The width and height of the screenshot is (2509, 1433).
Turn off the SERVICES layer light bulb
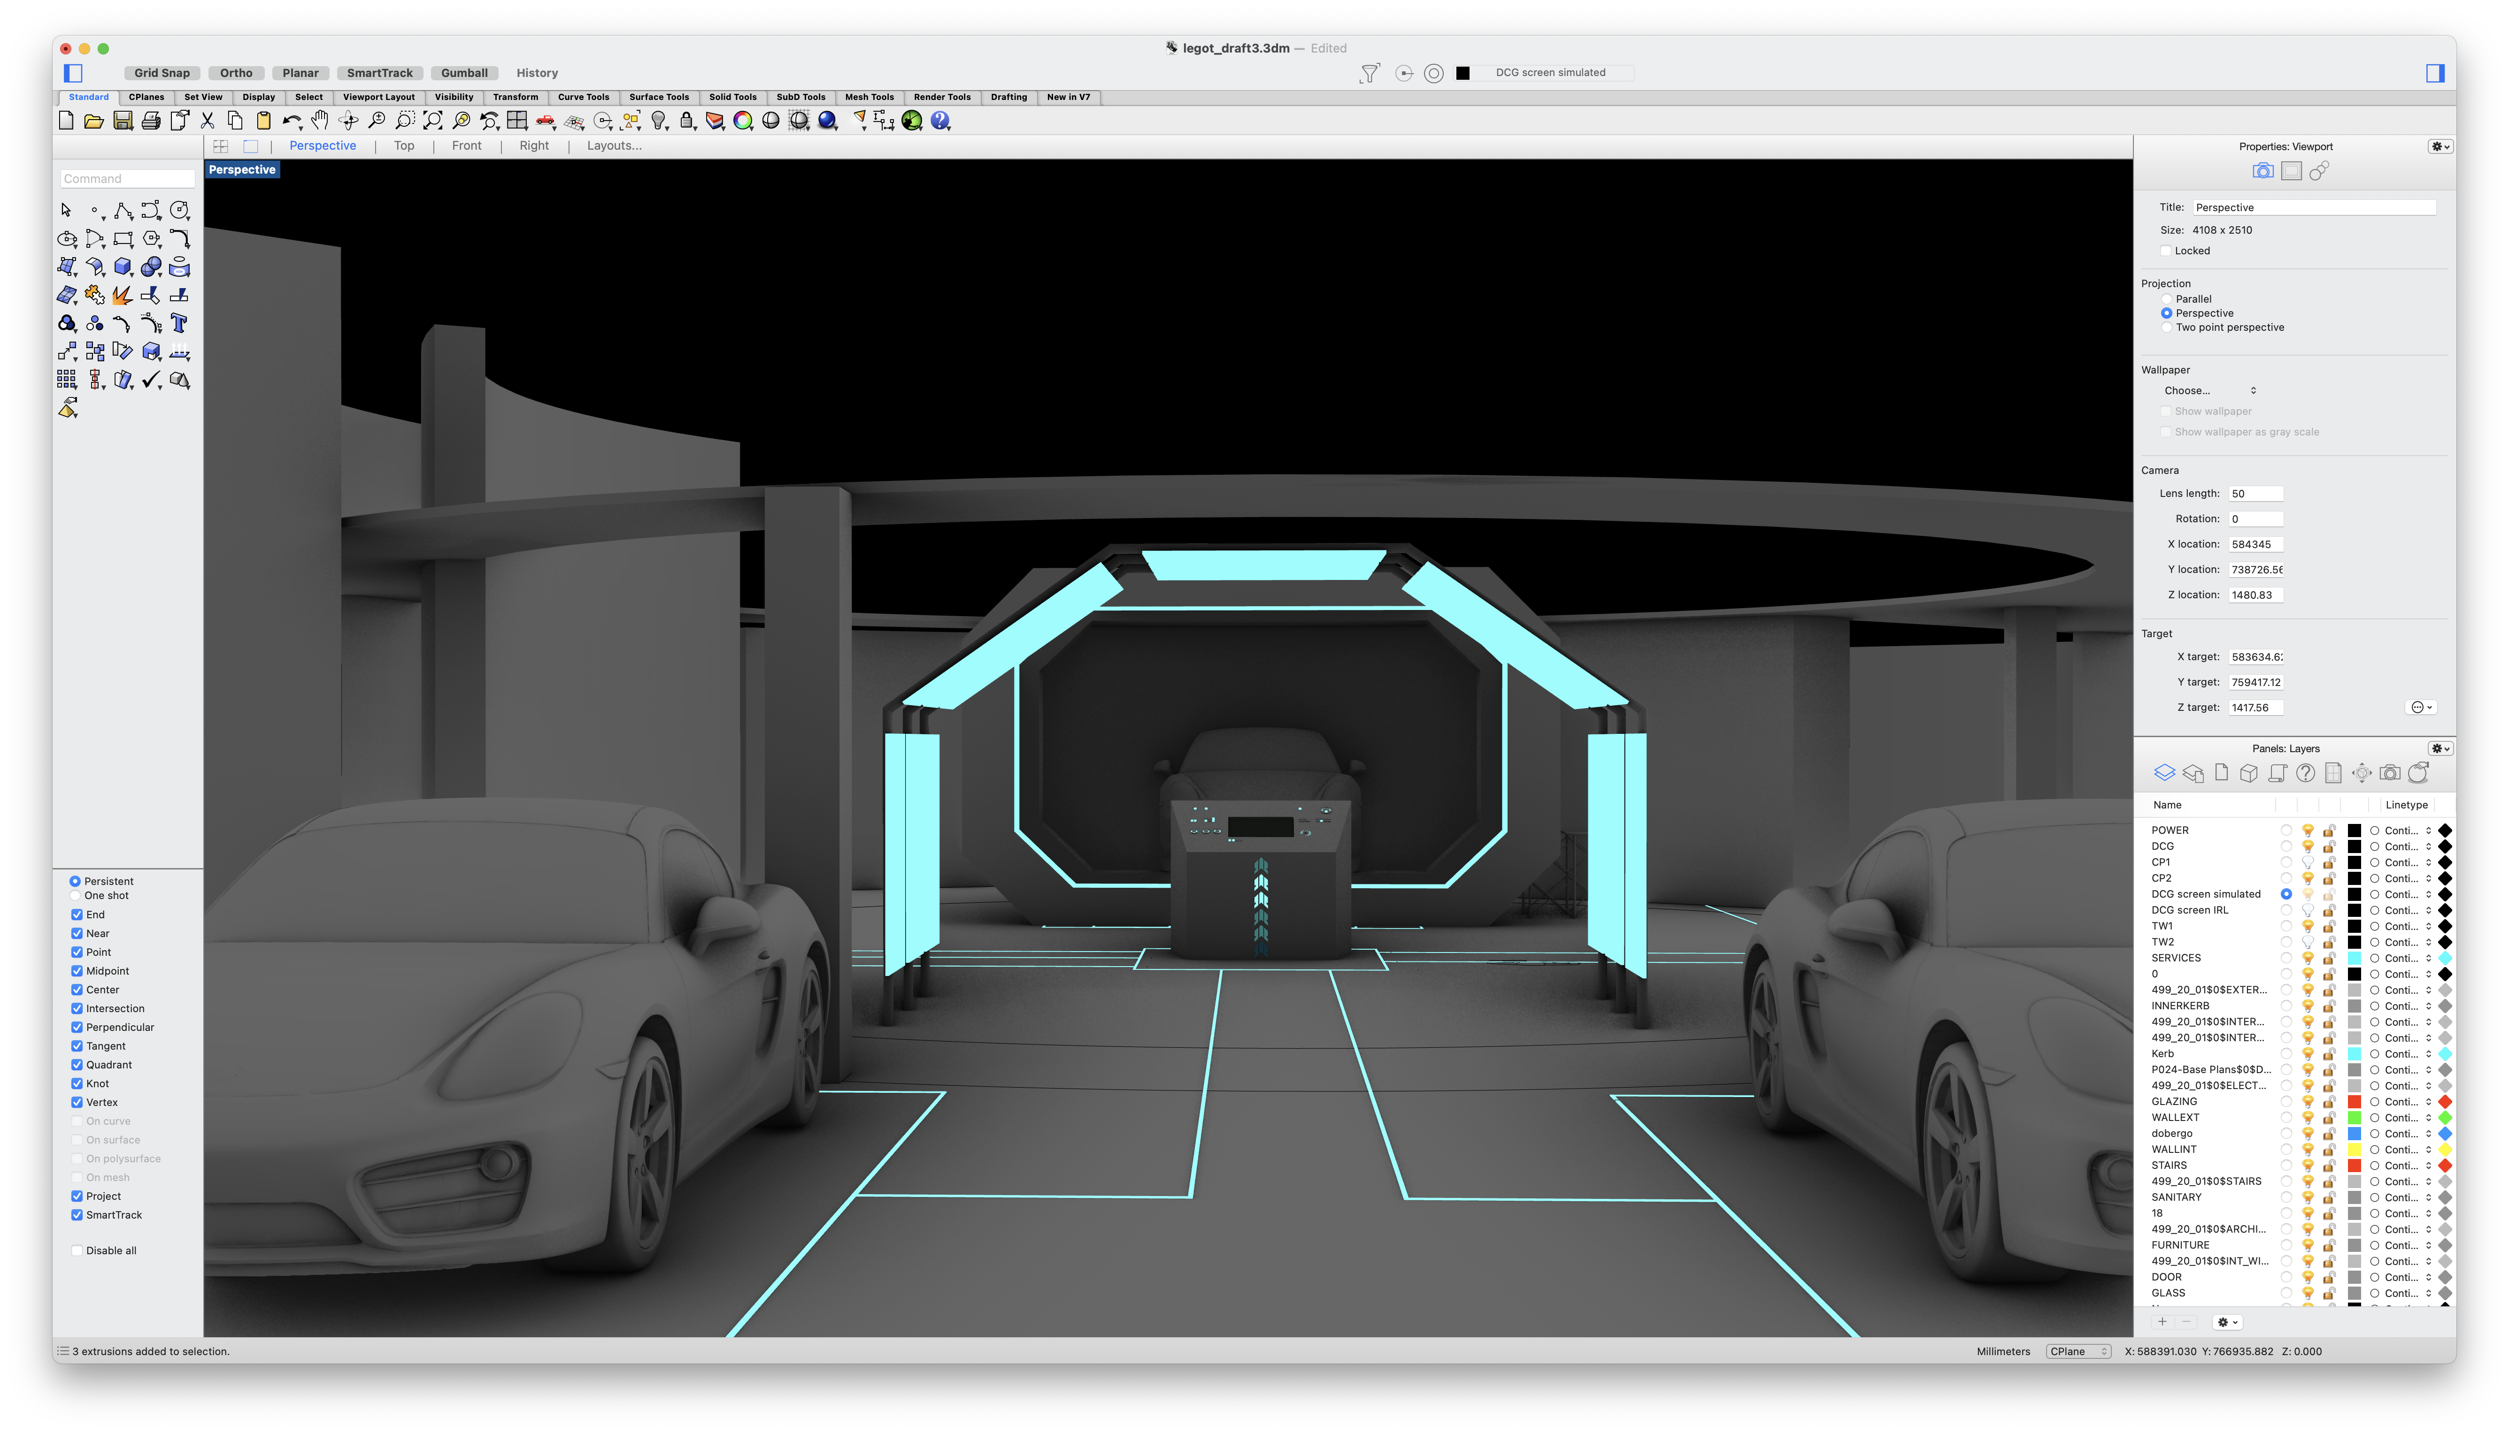(2307, 958)
